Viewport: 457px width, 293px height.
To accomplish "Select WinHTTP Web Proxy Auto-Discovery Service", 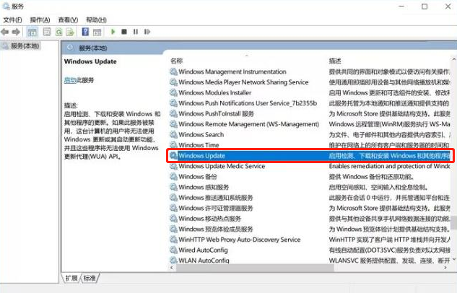I will pos(310,240).
